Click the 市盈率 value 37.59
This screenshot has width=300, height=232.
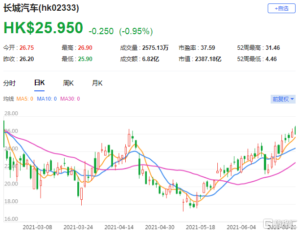pyautogui.click(x=208, y=48)
